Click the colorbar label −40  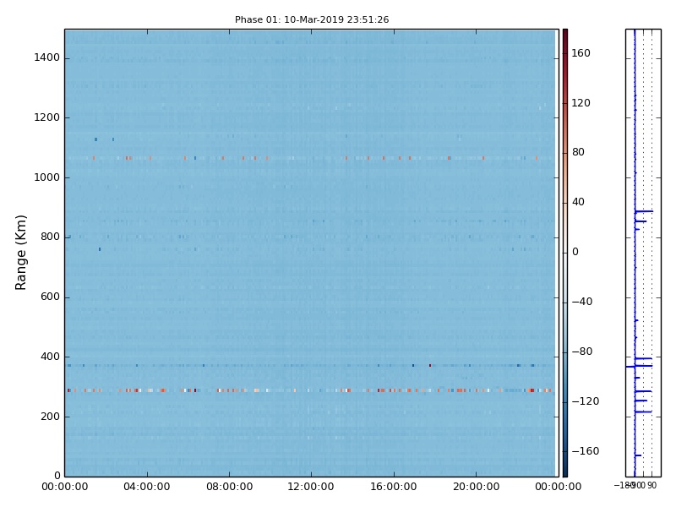(x=582, y=302)
